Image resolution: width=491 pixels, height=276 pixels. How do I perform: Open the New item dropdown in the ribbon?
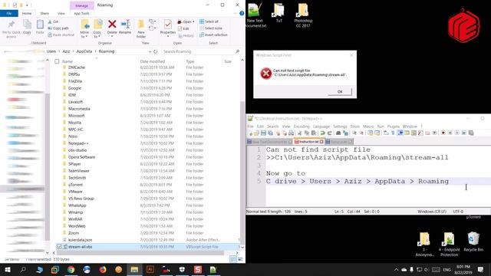(152, 21)
